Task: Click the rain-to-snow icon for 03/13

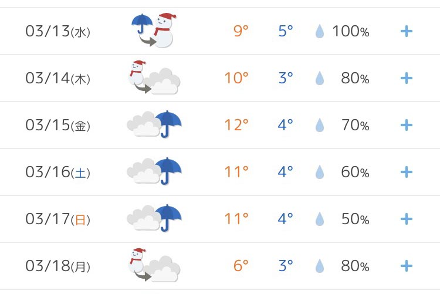Action: click(x=154, y=31)
